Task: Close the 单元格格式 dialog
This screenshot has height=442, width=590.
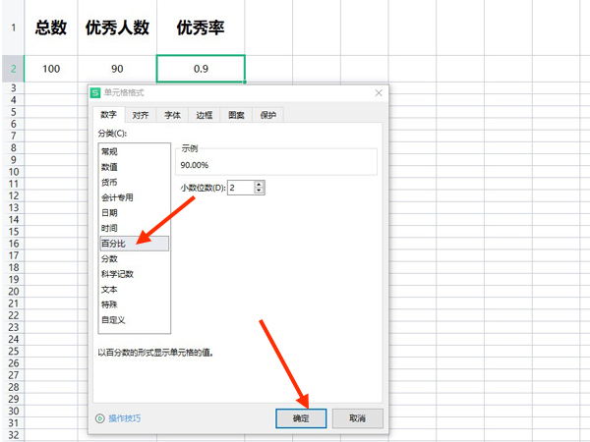Action: [x=379, y=93]
